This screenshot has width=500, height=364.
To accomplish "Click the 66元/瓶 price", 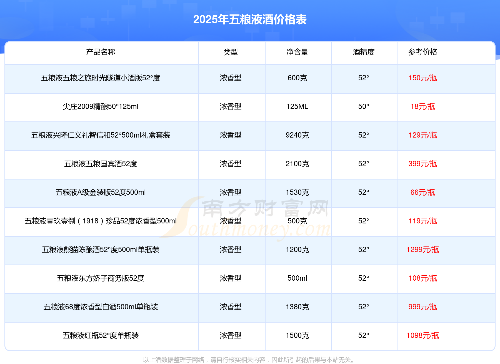I will tap(423, 192).
